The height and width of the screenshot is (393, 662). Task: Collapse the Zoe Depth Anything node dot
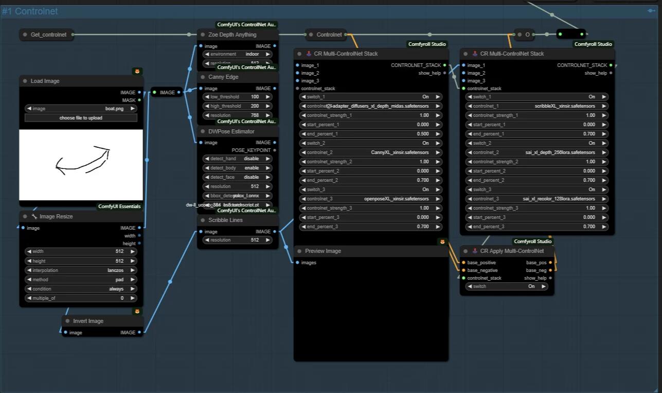[203, 35]
